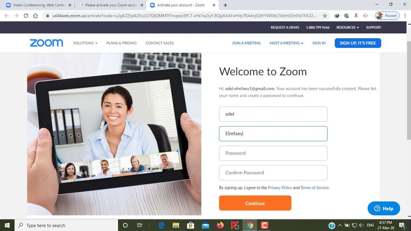The height and width of the screenshot is (231, 411).
Task: Click the red extension icon in toolbar
Action: point(365,15)
